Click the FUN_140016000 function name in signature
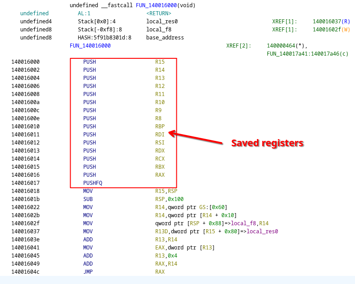Screen dimensions: 355x284 point(156,5)
